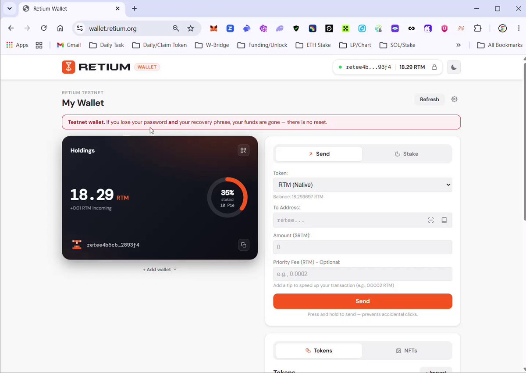Open browser Extensions puzzle icon
Image resolution: width=526 pixels, height=373 pixels.
click(478, 28)
